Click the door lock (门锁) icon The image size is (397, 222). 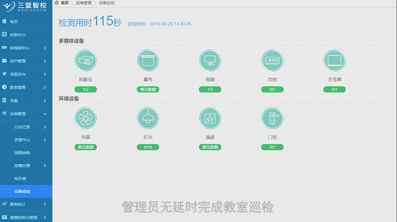272,118
